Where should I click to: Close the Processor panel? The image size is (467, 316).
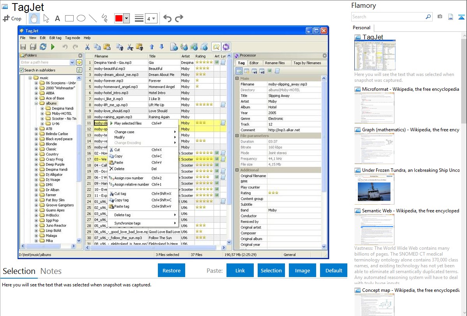(325, 55)
